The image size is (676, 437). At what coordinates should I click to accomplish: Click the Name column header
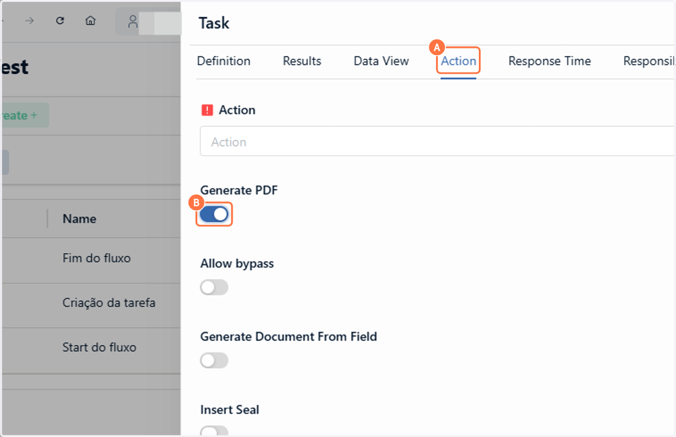[x=79, y=219]
